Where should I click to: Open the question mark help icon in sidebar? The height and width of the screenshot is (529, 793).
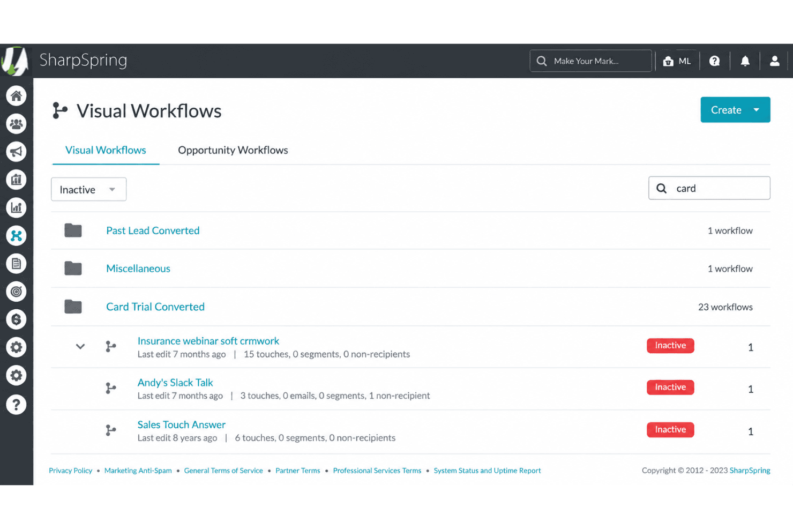[x=17, y=404]
